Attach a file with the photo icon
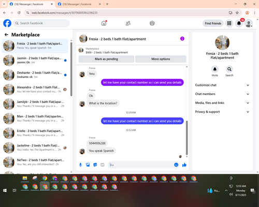This screenshot has width=259, height=207. (88, 165)
